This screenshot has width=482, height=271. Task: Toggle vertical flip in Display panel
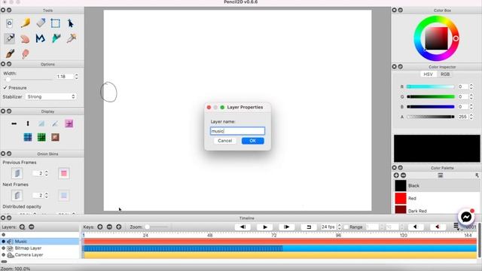[28, 123]
